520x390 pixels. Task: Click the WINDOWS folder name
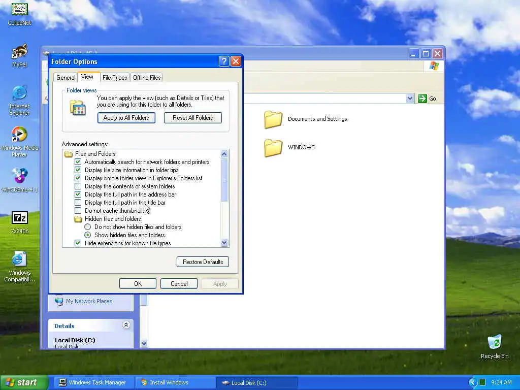(x=301, y=147)
